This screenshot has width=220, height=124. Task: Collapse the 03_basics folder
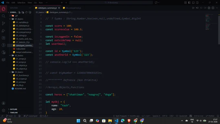[x=19, y=72]
